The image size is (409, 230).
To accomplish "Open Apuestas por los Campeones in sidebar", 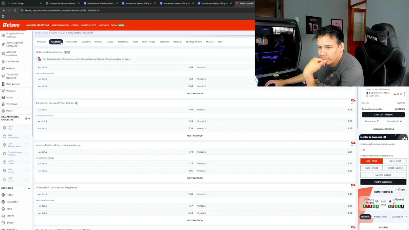I will tap(15, 44).
